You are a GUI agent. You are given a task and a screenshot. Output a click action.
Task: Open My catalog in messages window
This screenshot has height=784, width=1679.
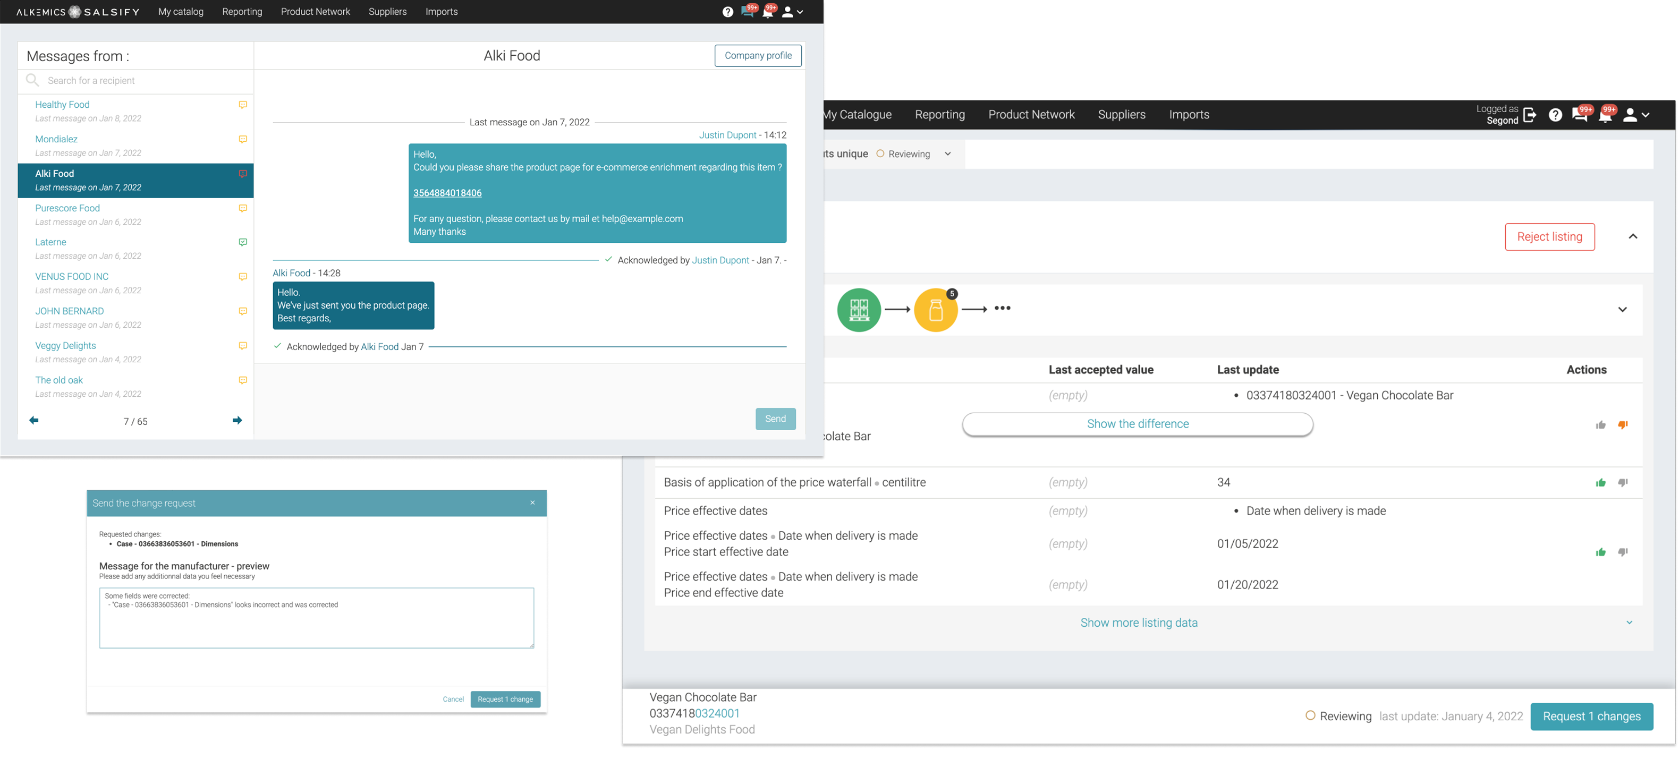point(181,12)
